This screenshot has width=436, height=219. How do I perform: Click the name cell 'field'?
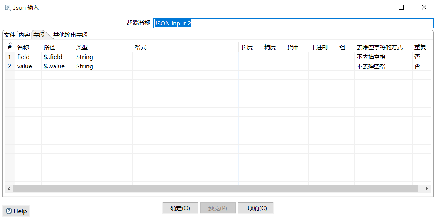[28, 57]
